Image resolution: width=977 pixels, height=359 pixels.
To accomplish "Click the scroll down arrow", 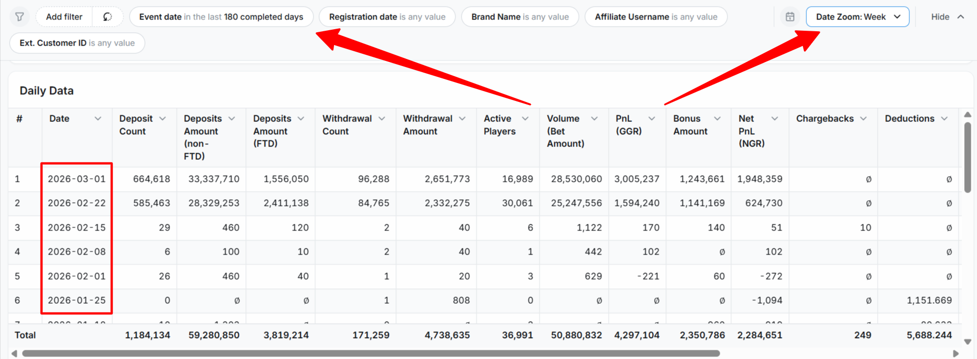I will click(967, 342).
